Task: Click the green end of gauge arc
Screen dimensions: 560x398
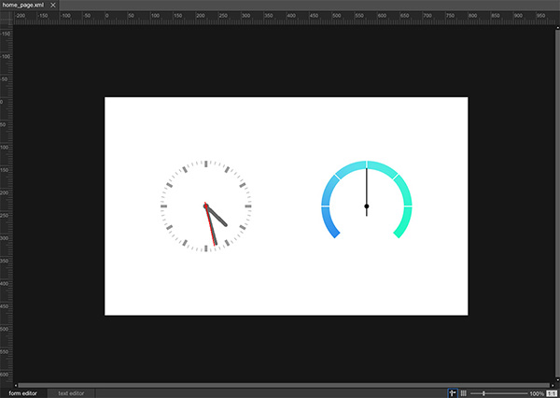Action: (x=400, y=230)
